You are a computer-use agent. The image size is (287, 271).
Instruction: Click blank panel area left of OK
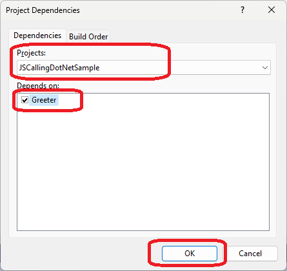point(82,254)
